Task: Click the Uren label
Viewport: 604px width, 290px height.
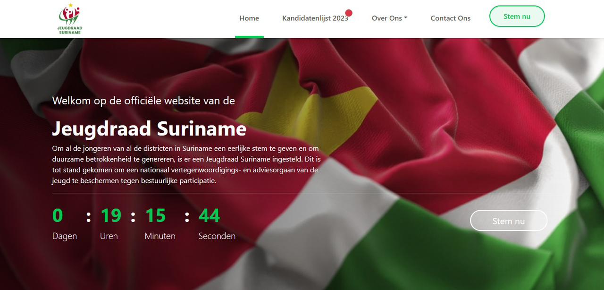Action: point(109,236)
